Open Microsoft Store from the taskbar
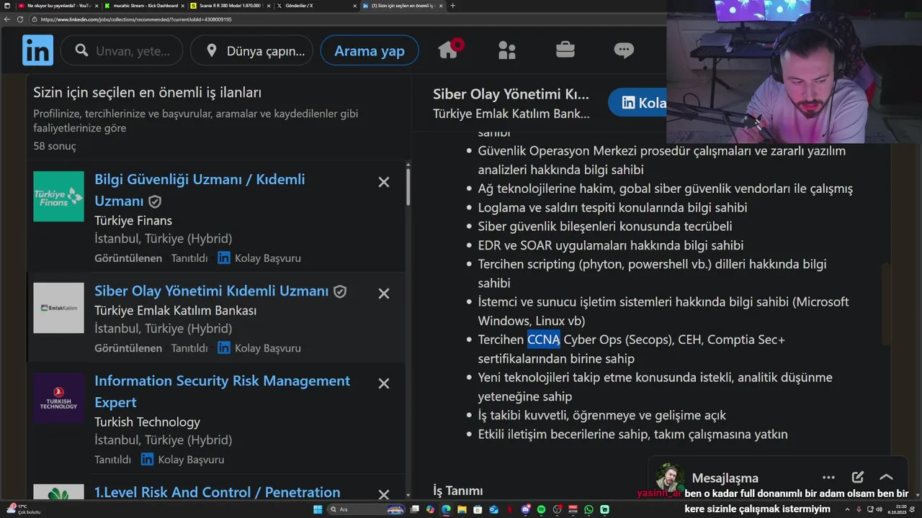This screenshot has width=922, height=518. 478,509
